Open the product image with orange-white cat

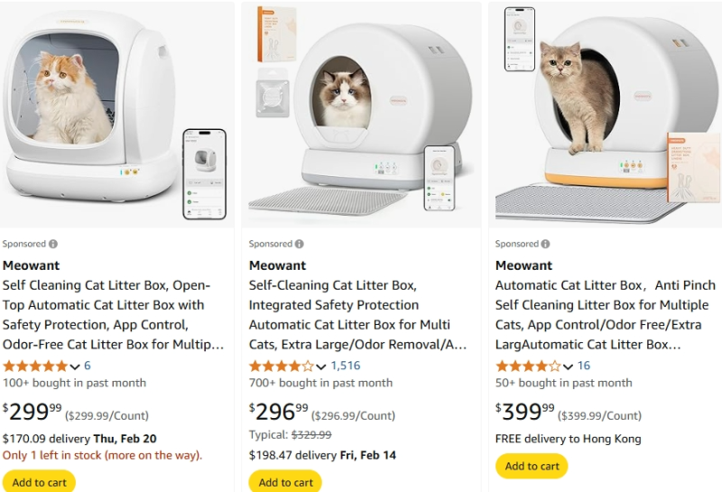(x=117, y=115)
